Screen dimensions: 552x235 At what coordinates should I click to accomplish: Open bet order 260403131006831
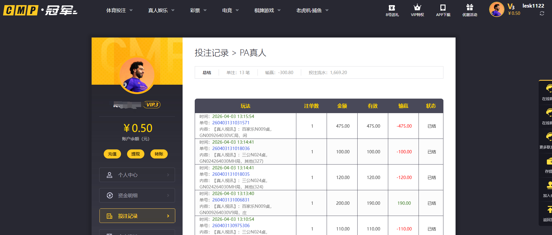click(231, 200)
